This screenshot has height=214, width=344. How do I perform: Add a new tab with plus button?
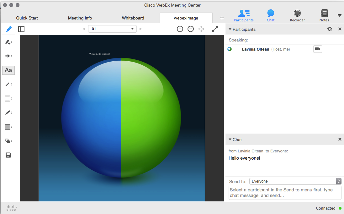click(222, 18)
